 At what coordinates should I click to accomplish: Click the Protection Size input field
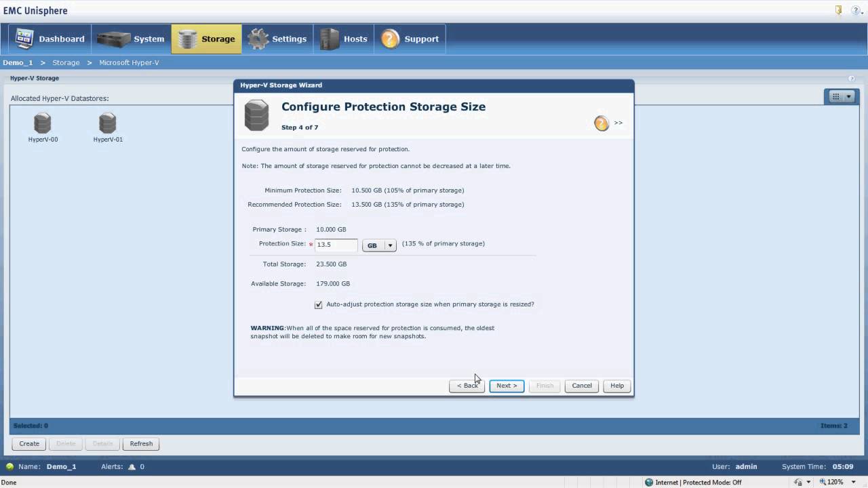336,245
